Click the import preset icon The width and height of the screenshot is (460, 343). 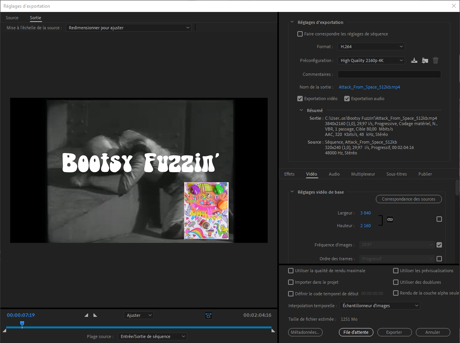click(425, 60)
